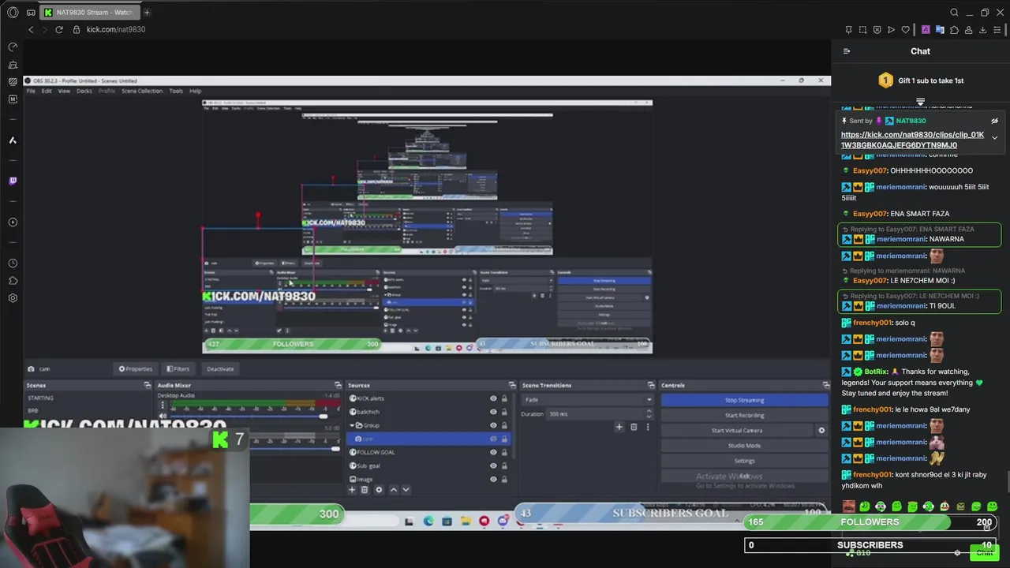This screenshot has width=1010, height=568.
Task: Open the ad blocker shield icon
Action: click(877, 30)
